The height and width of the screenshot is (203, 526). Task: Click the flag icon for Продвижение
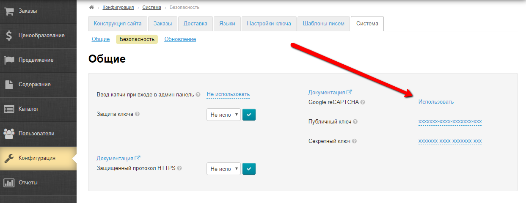pos(9,60)
